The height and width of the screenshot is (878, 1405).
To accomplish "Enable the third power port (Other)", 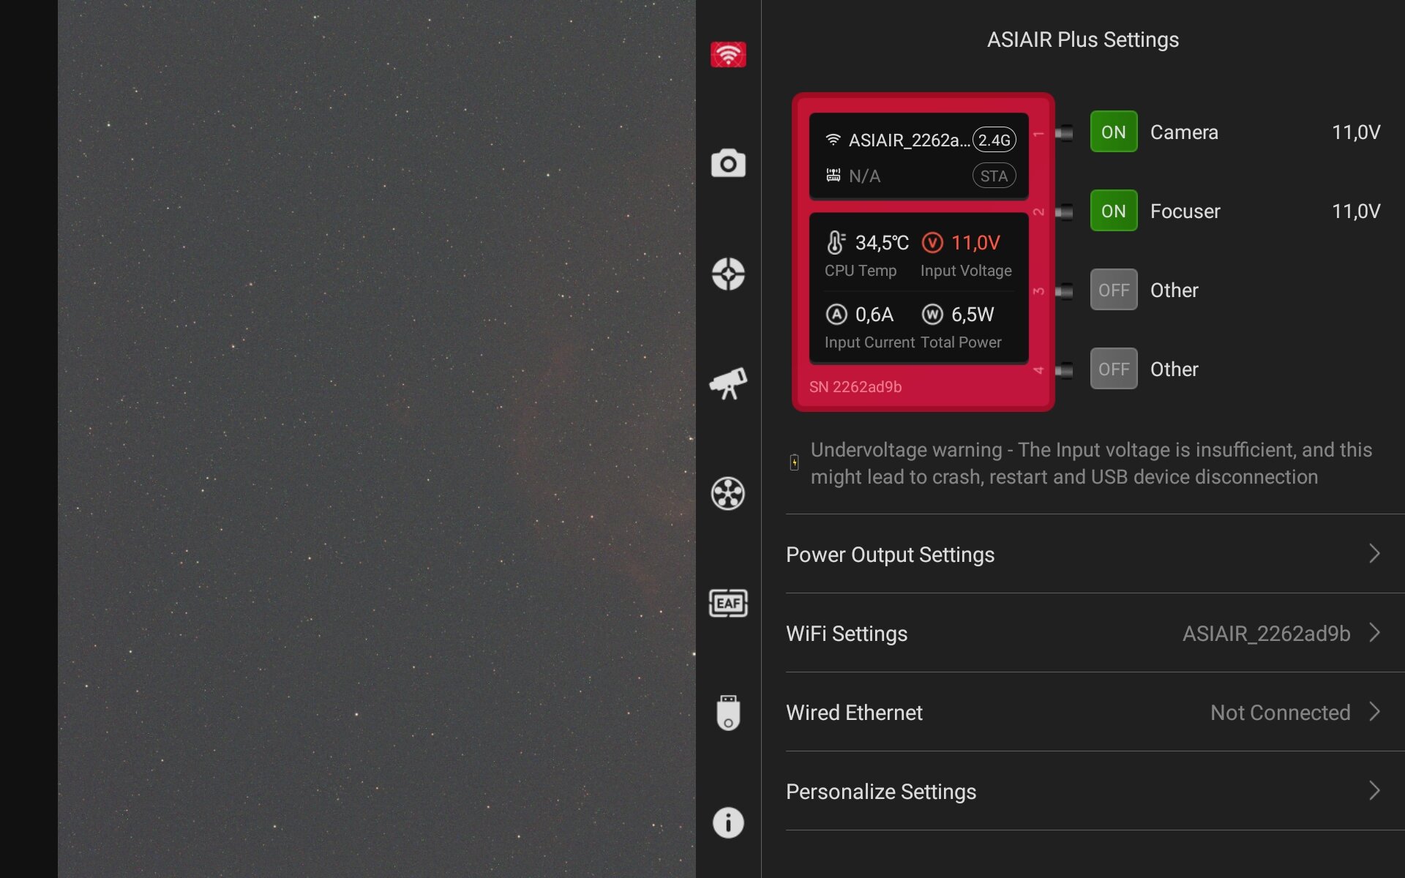I will [x=1113, y=290].
